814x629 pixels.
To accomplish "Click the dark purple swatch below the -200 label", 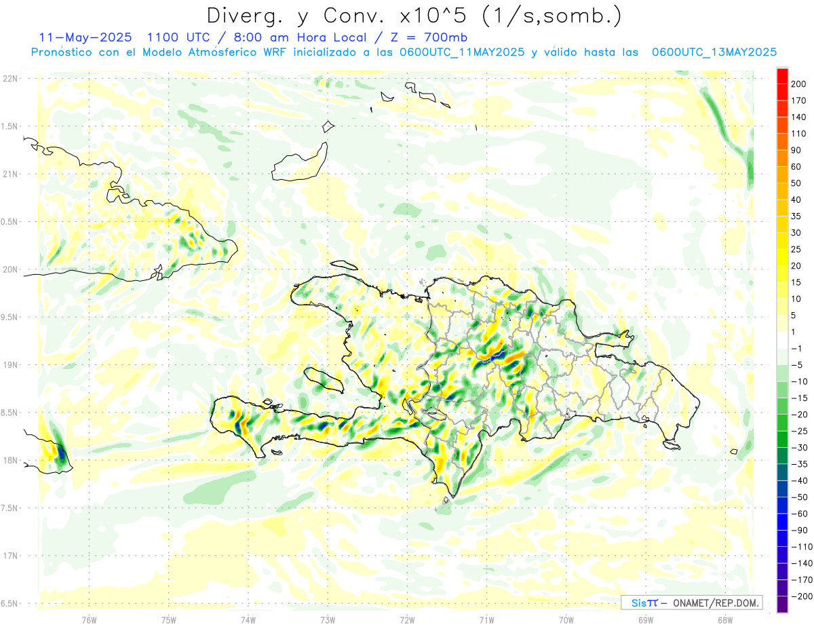I will tap(782, 605).
